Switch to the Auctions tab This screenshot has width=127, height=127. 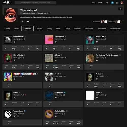77,29
